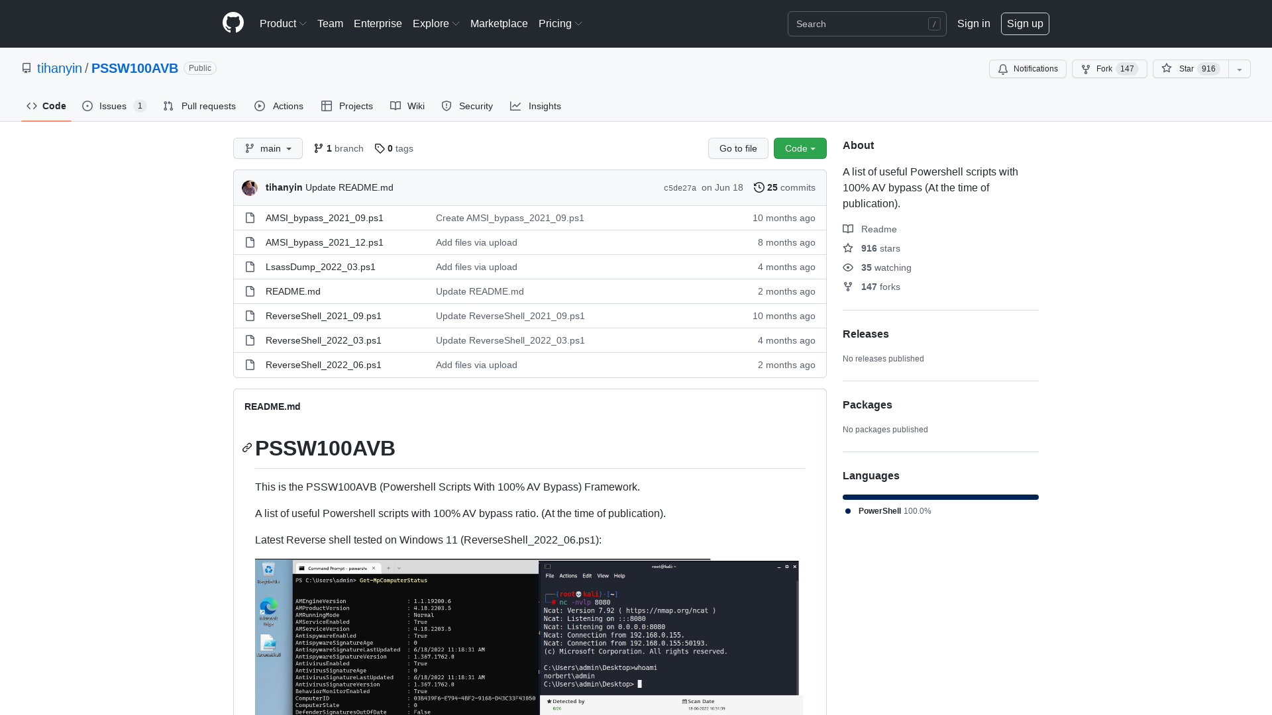Open the Readme link in About section

point(870,229)
